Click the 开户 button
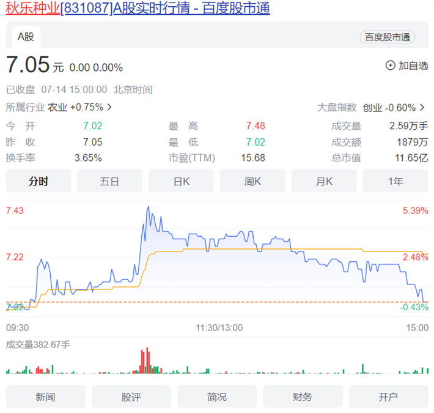This screenshot has width=434, height=413. tap(388, 397)
